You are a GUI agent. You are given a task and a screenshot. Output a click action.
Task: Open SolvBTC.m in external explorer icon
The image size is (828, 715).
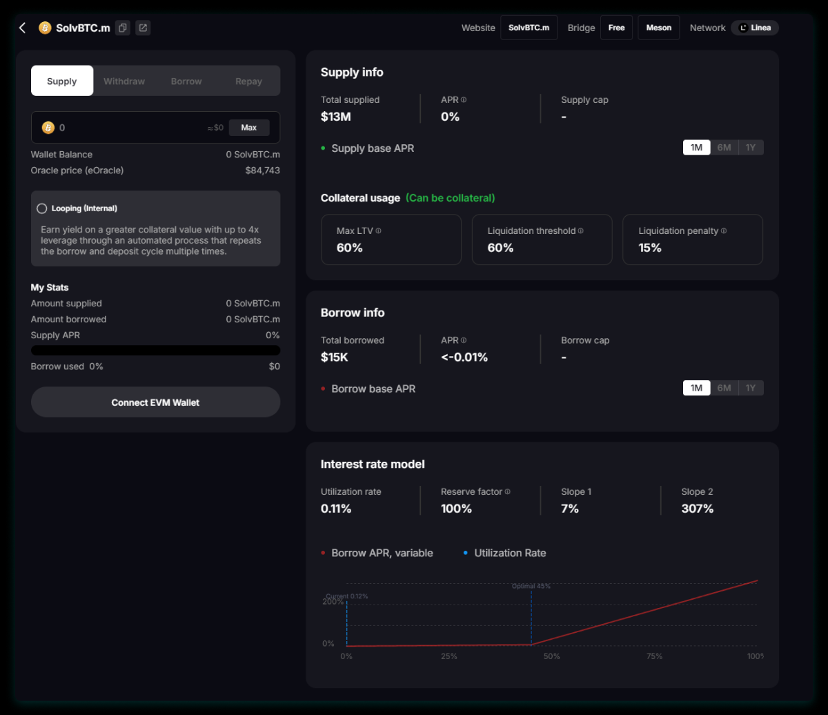click(x=143, y=28)
